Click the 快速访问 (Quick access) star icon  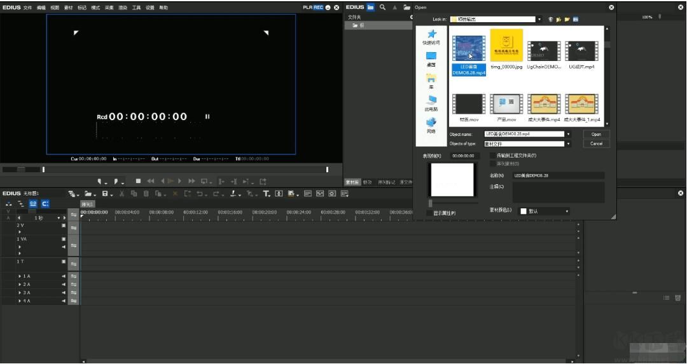tap(431, 34)
